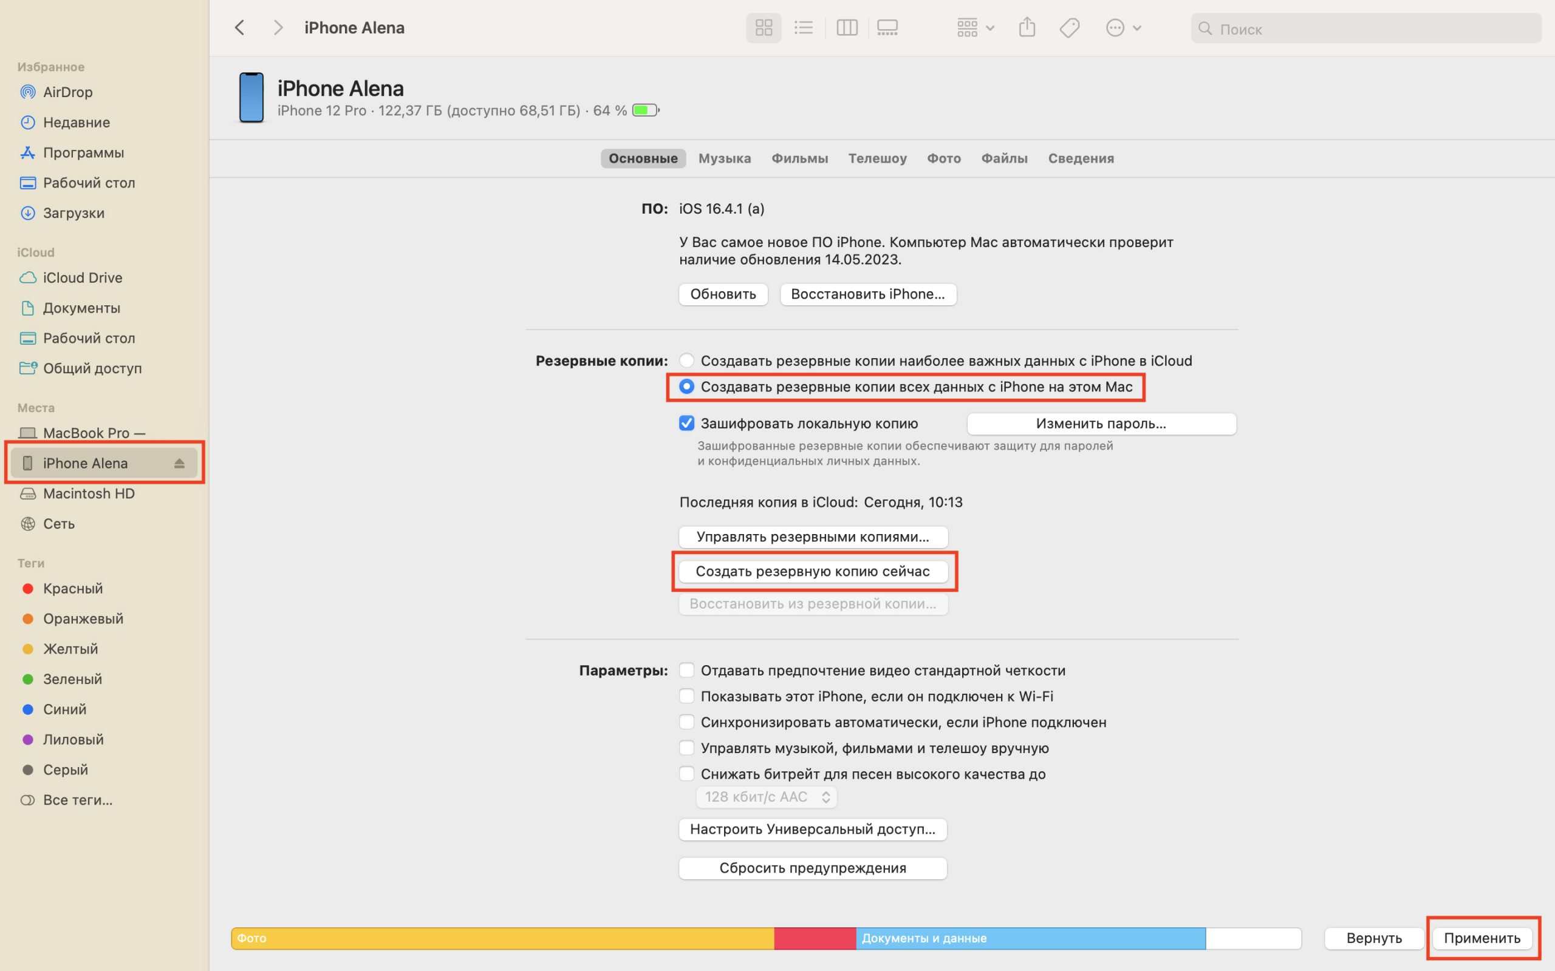Switch to column view
The width and height of the screenshot is (1555, 971).
tap(847, 28)
